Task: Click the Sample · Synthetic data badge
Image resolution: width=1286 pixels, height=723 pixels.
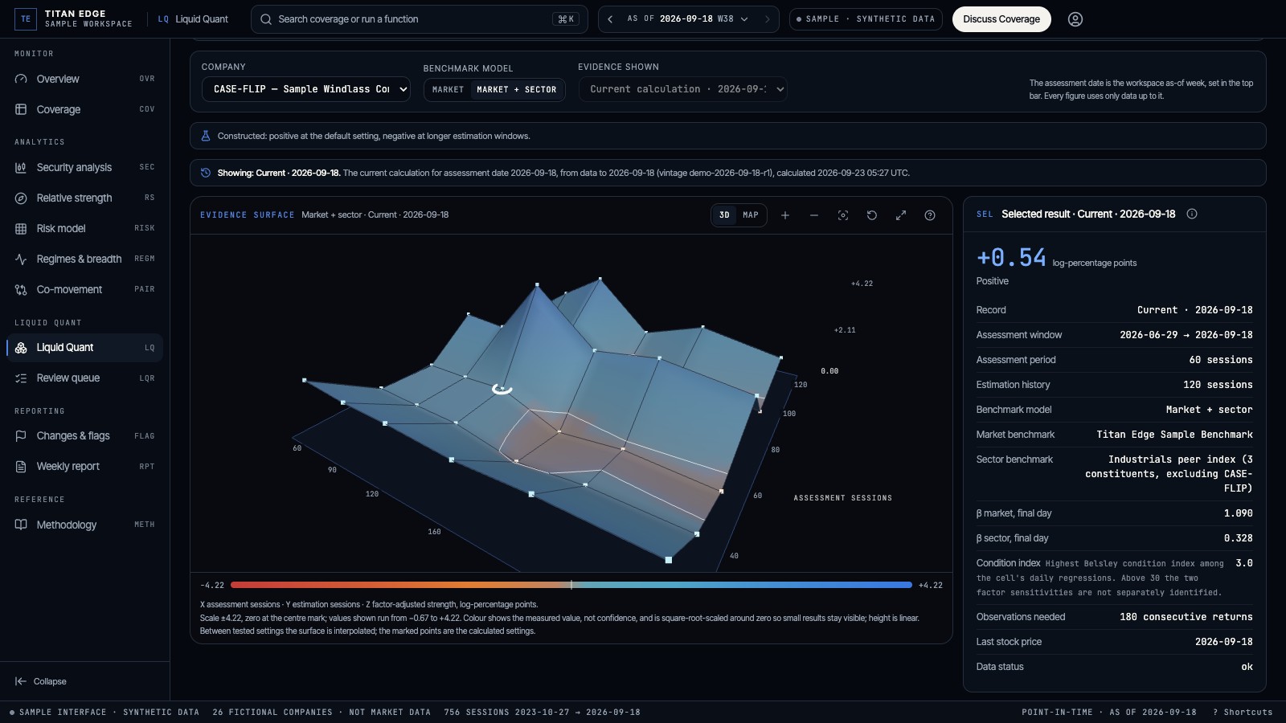Action: (866, 19)
